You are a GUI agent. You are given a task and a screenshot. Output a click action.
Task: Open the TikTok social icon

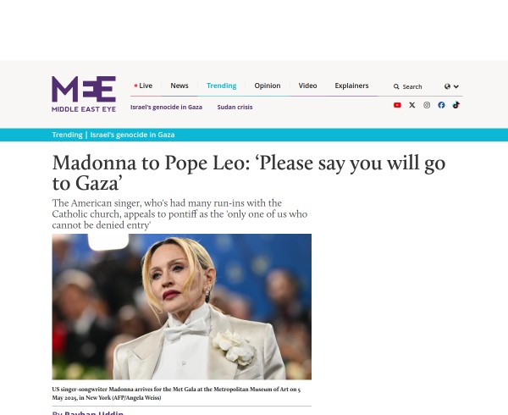tap(456, 105)
